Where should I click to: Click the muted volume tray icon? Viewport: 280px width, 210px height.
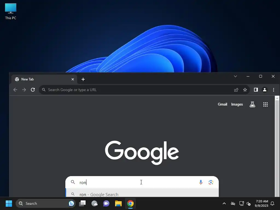[x=249, y=203]
